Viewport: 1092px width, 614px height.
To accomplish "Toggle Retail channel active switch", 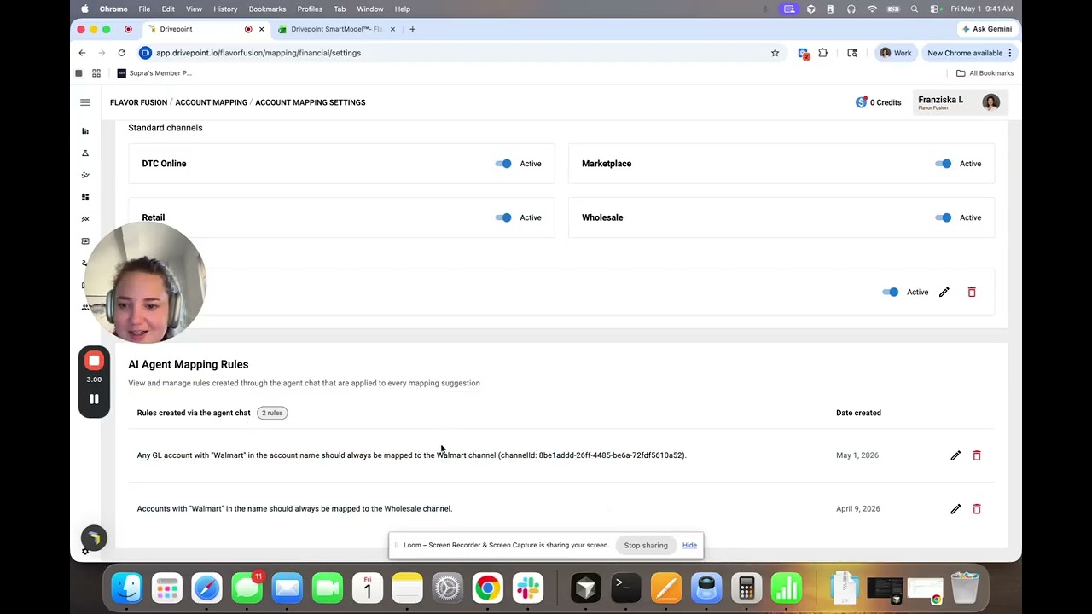I will pyautogui.click(x=503, y=217).
